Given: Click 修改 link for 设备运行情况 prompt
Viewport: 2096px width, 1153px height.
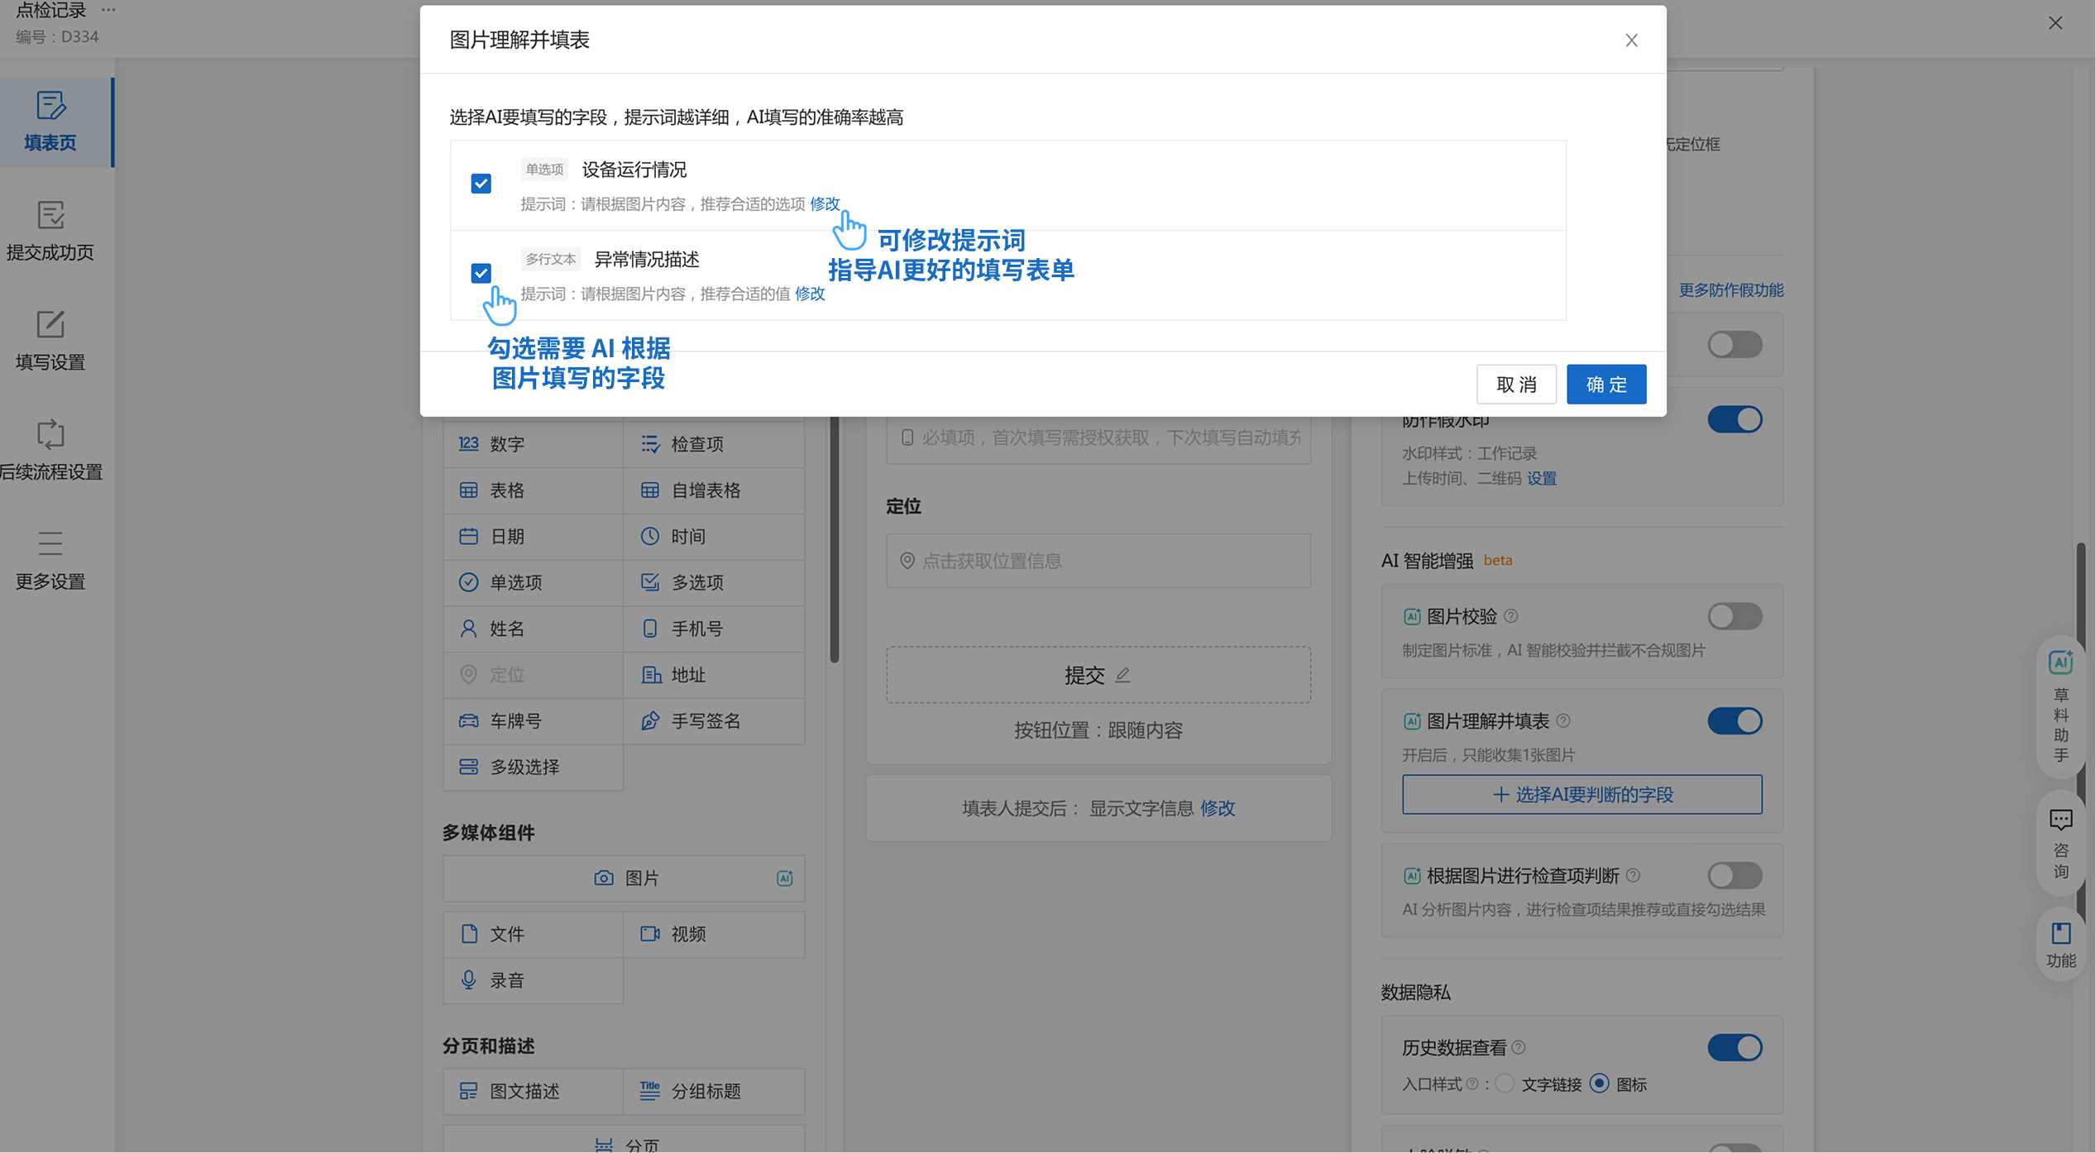Looking at the screenshot, I should (x=825, y=204).
